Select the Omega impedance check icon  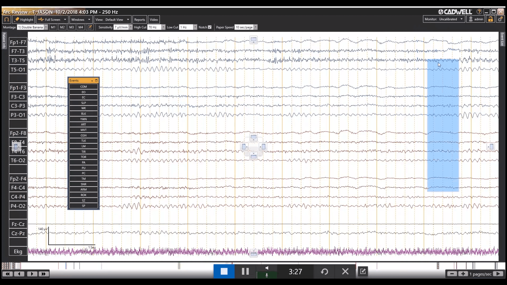6,19
